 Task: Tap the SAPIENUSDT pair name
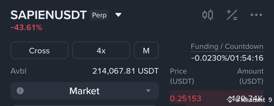[x=49, y=15]
